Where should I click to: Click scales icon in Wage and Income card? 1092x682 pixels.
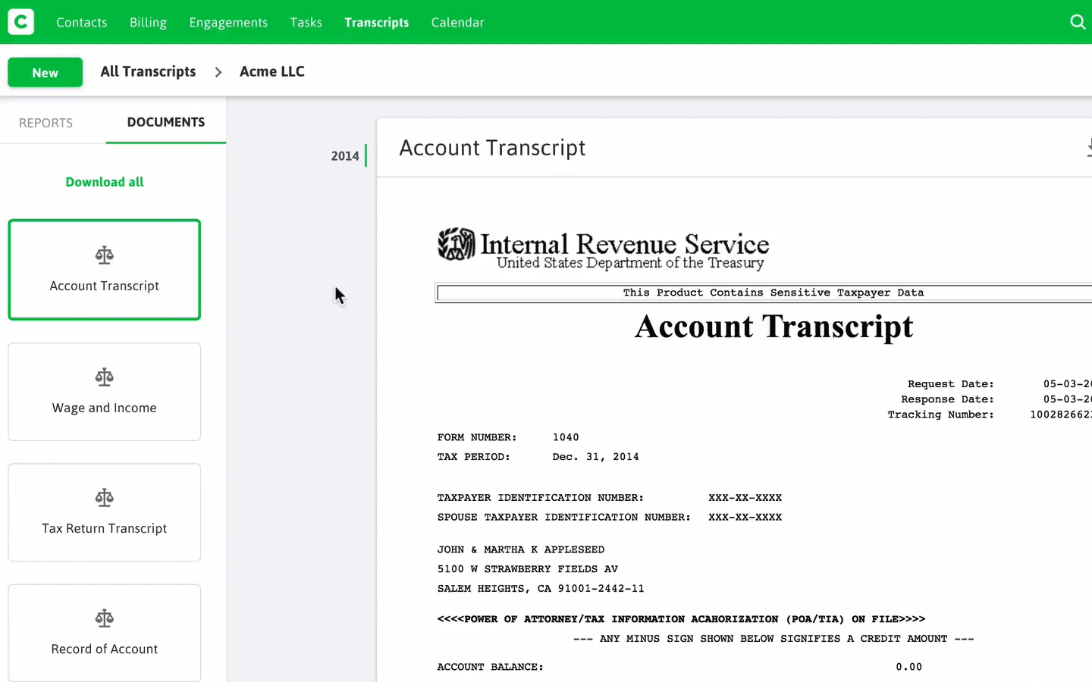tap(105, 377)
